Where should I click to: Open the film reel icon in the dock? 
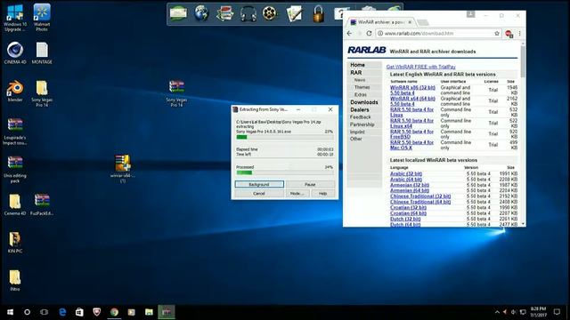[270, 14]
